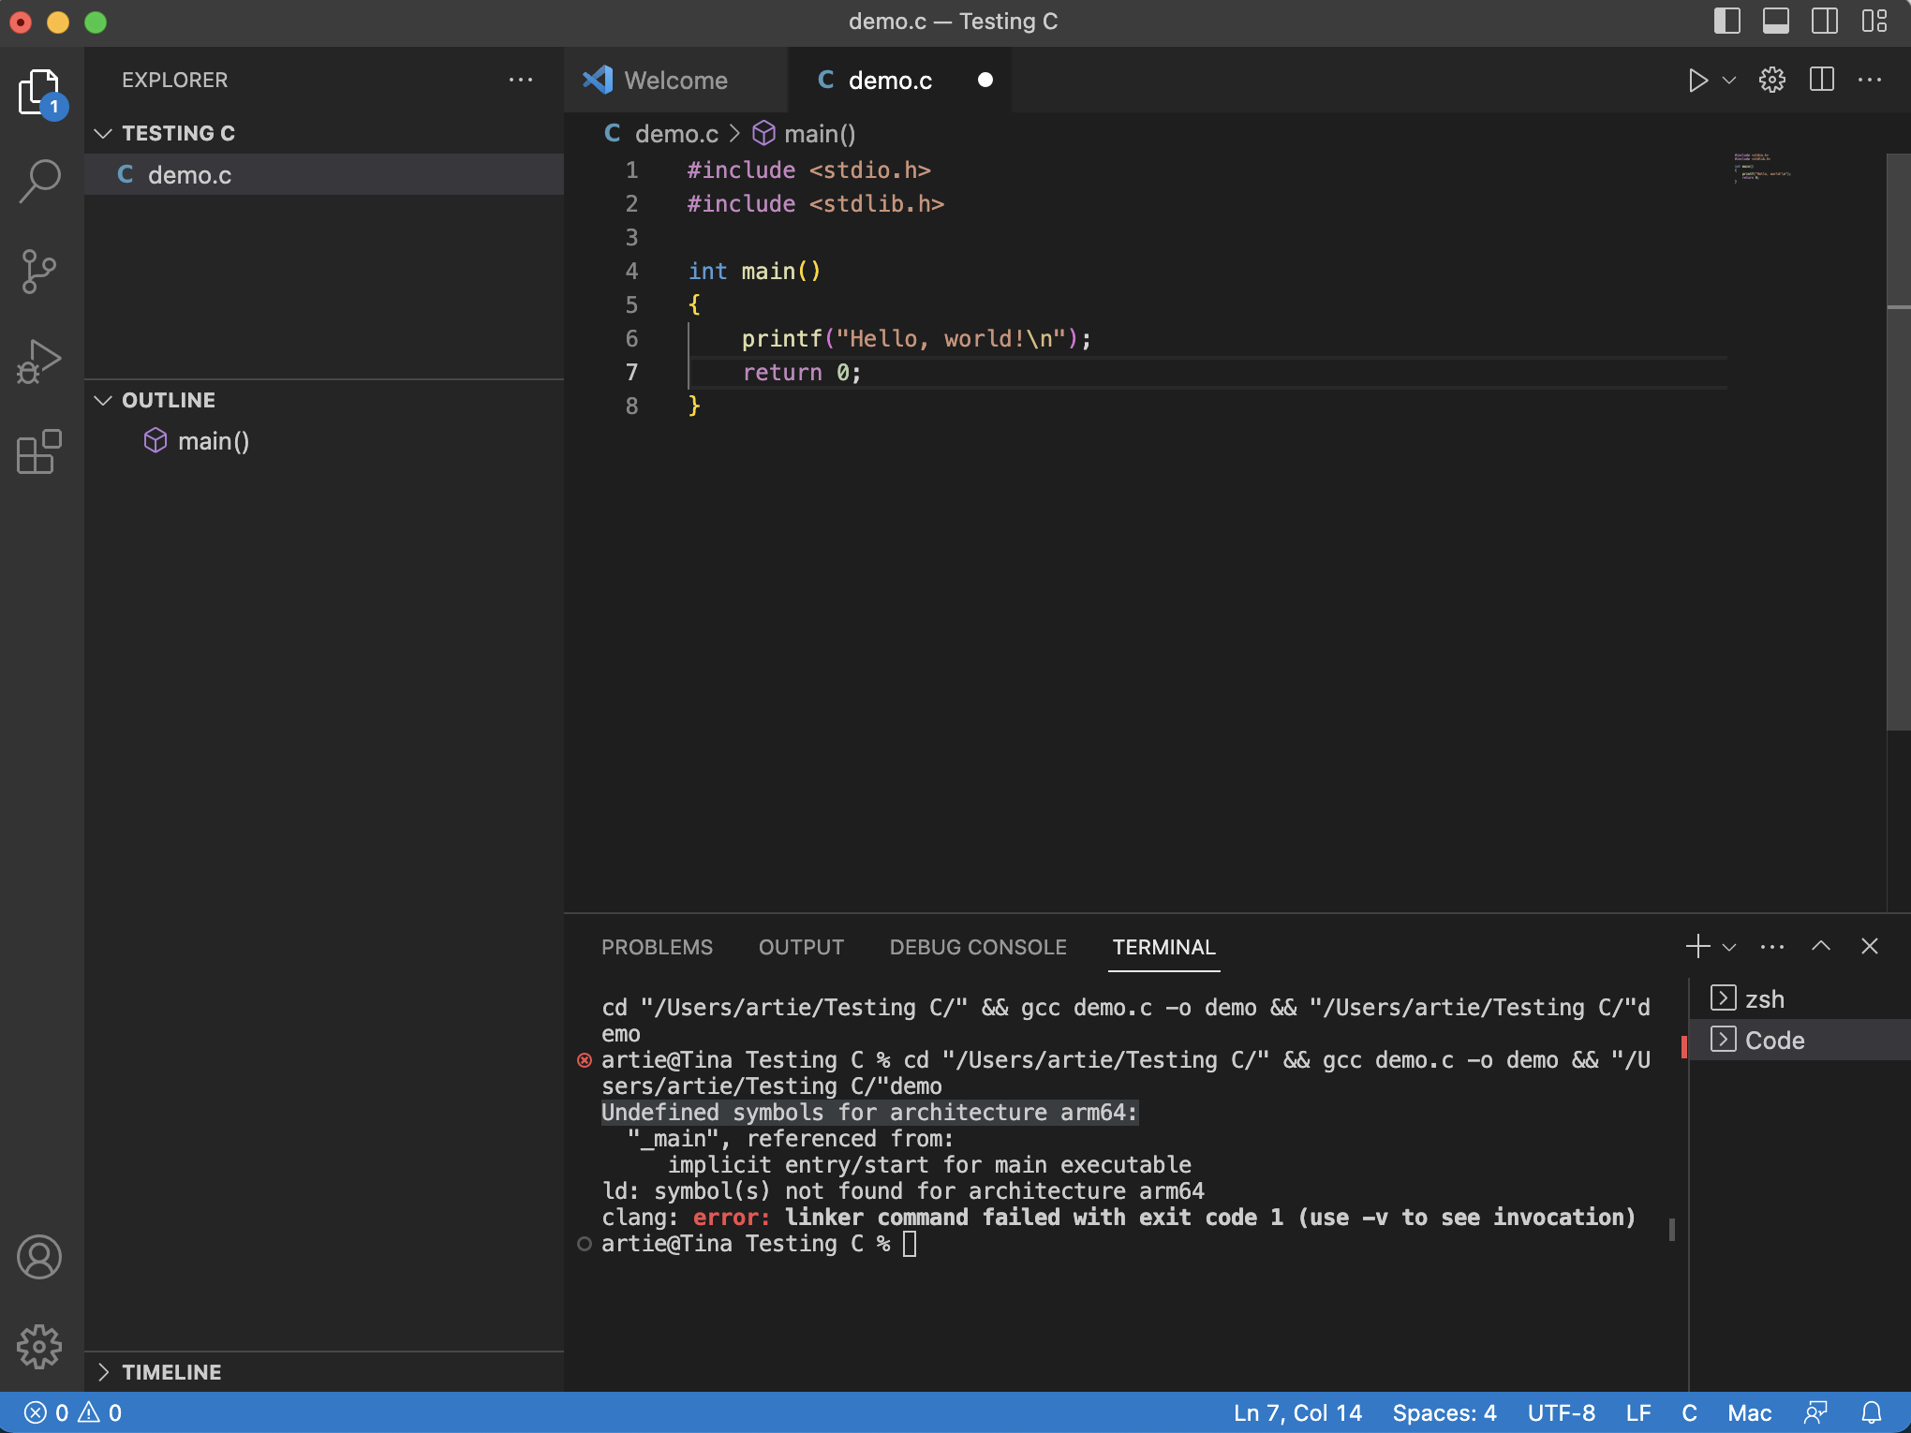Click the failed command error decoration

[585, 1060]
